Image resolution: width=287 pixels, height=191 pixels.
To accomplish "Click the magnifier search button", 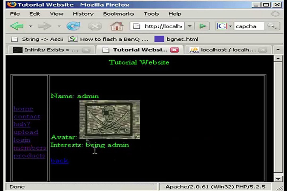I will coord(272,26).
